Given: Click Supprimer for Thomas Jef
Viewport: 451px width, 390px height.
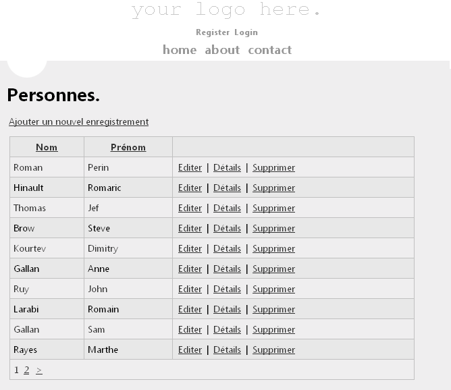Looking at the screenshot, I should point(273,208).
